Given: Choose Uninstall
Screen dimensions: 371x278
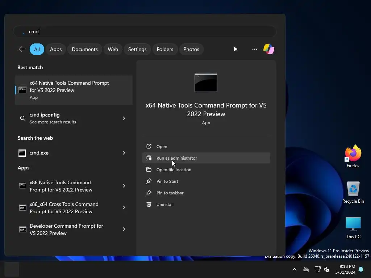Looking at the screenshot, I should (x=206, y=205).
